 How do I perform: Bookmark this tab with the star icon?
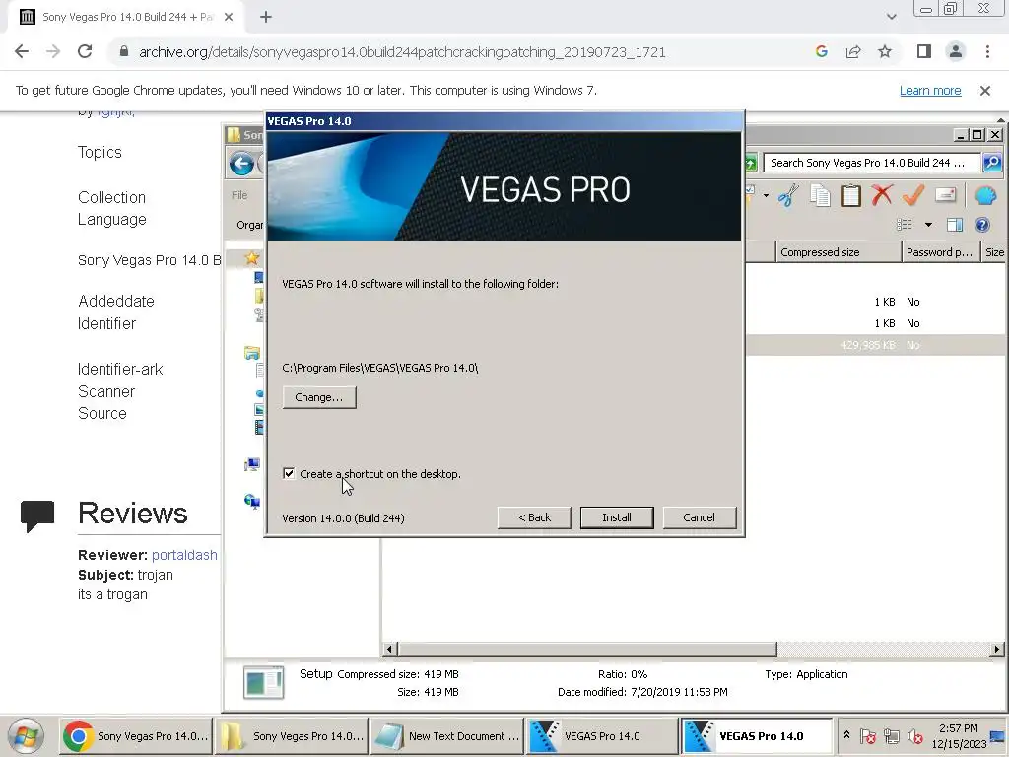[885, 51]
